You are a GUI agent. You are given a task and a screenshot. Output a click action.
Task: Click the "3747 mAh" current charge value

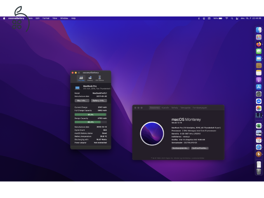[x=102, y=107]
